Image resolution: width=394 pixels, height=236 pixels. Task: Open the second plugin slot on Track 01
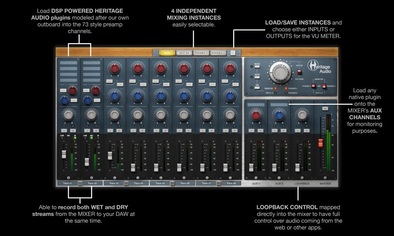tap(68, 69)
